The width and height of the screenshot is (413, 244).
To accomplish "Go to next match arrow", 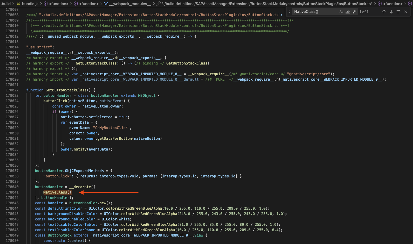I will (x=391, y=12).
